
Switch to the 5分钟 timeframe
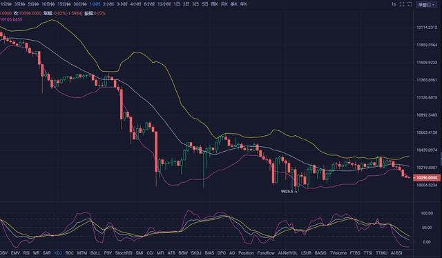tap(33, 4)
